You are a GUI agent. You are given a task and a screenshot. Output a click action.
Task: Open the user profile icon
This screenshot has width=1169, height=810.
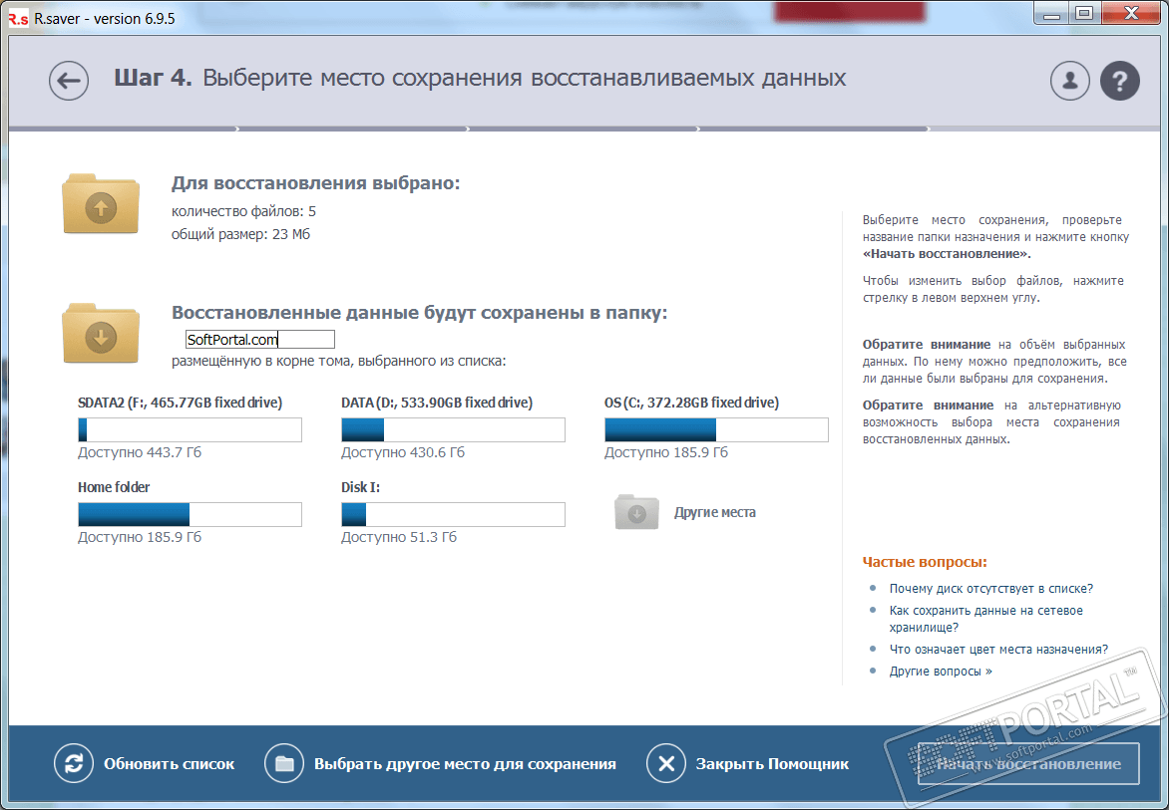coord(1070,80)
